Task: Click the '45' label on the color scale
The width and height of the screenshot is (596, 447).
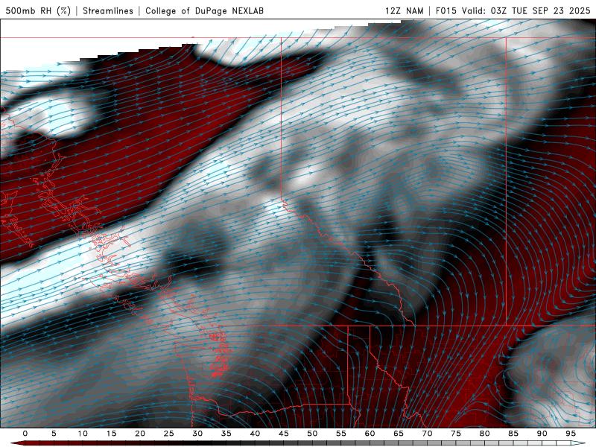Action: pyautogui.click(x=284, y=434)
